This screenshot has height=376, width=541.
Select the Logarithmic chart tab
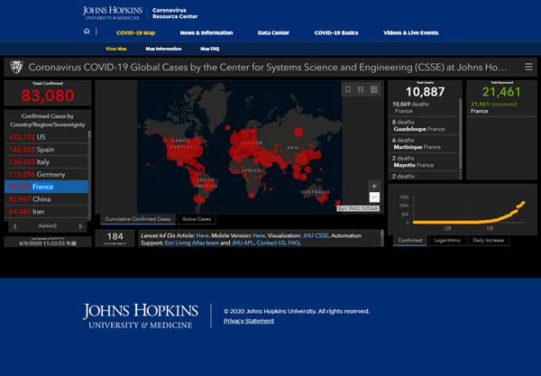point(447,241)
